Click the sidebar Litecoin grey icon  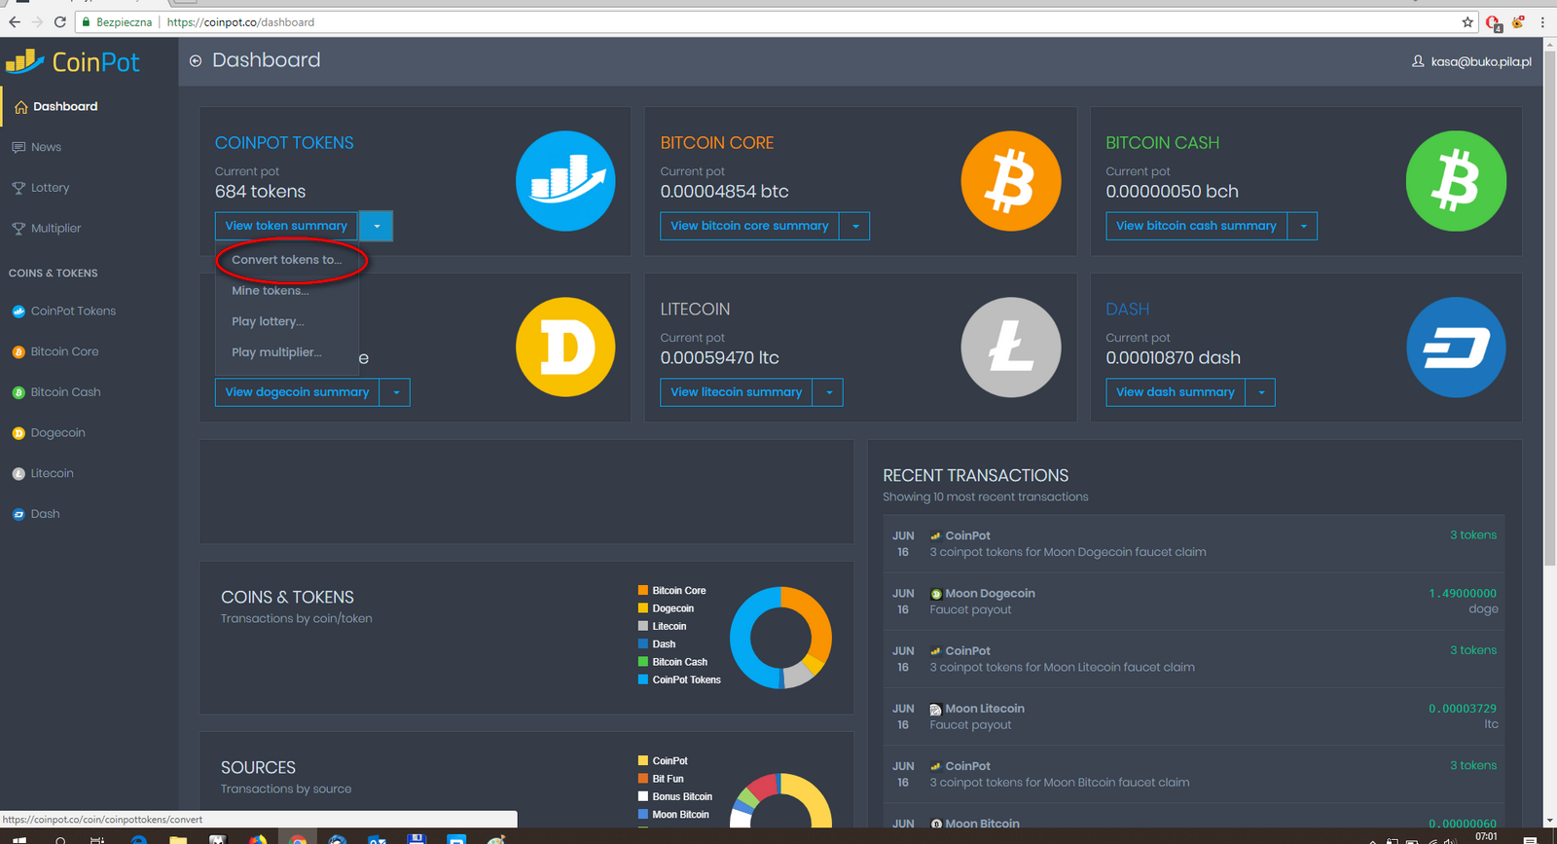point(18,474)
